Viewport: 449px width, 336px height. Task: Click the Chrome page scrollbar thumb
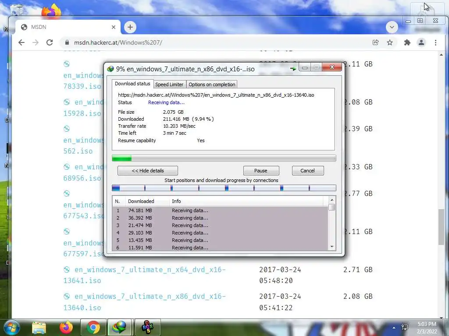tap(441, 227)
